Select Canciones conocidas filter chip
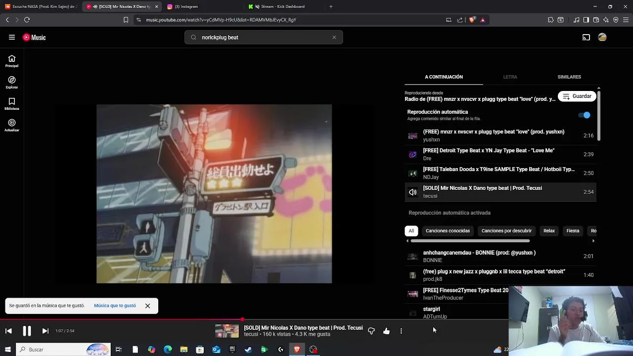Screen dimensions: 633x356 coord(448,230)
